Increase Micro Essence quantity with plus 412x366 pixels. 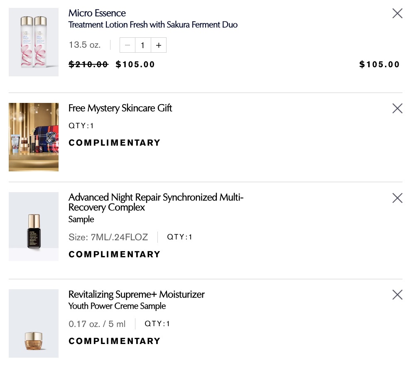tap(159, 45)
